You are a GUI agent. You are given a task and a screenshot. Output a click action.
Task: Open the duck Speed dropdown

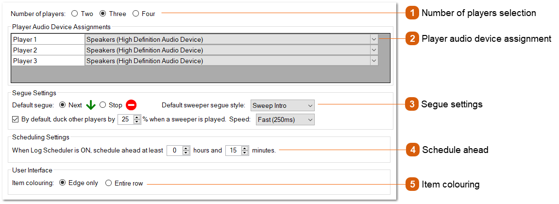pyautogui.click(x=310, y=119)
